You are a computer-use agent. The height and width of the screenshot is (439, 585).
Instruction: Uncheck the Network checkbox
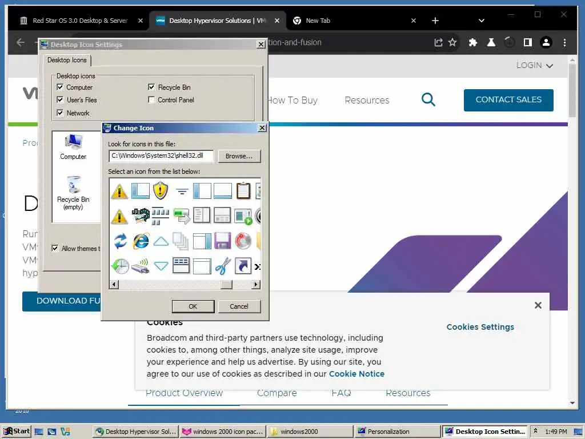pyautogui.click(x=60, y=113)
